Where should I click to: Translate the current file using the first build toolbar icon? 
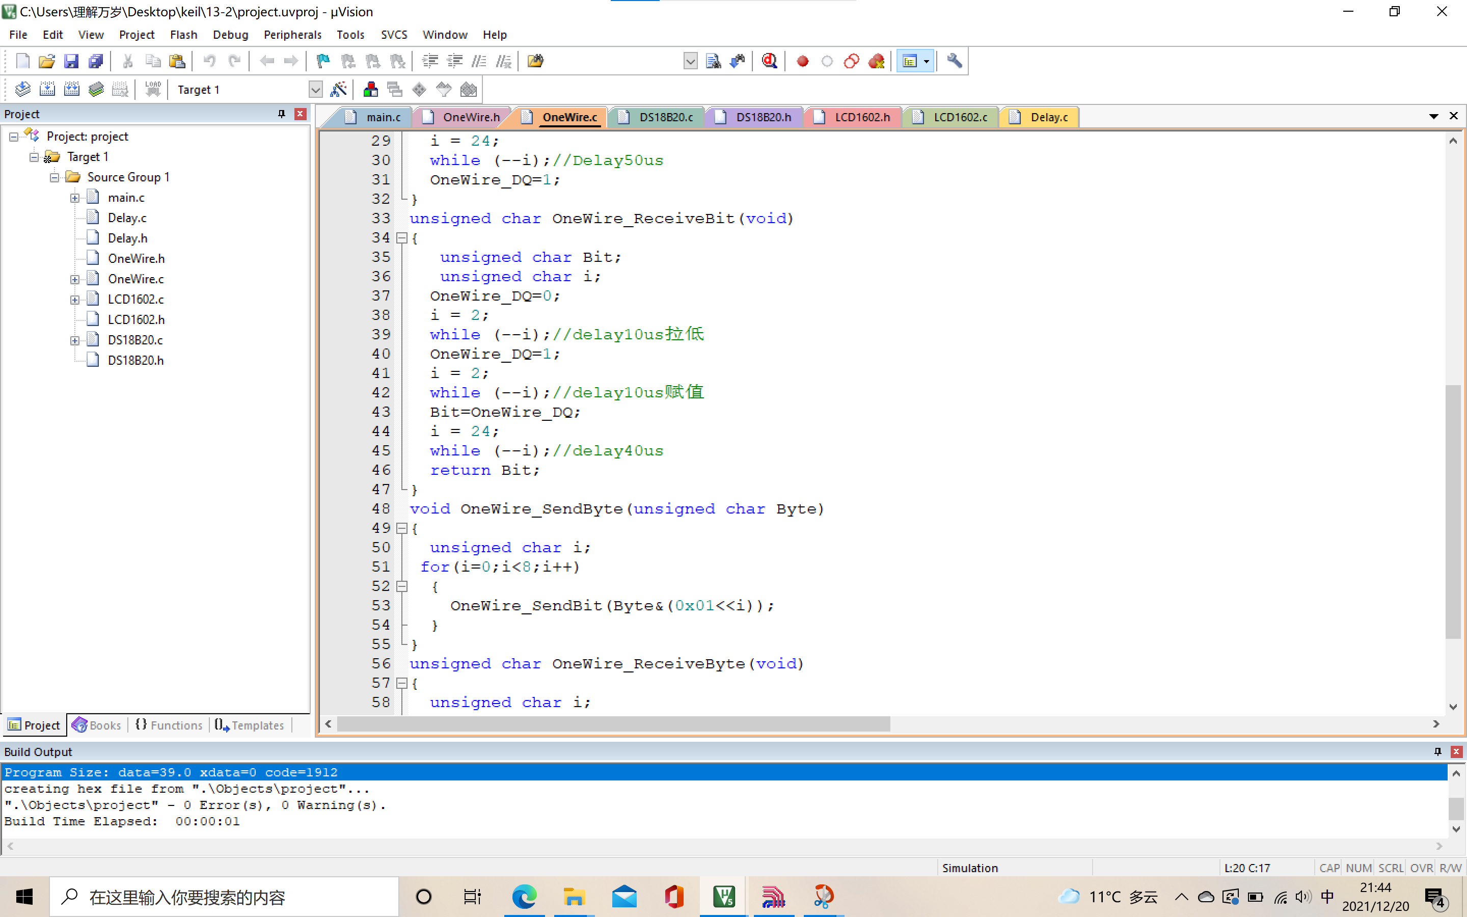pyautogui.click(x=22, y=90)
